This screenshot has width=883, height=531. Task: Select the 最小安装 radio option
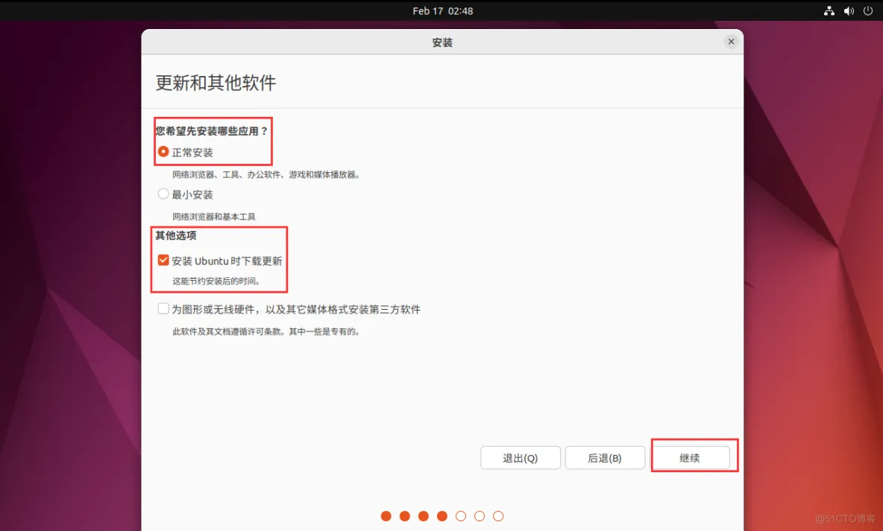[x=163, y=194]
